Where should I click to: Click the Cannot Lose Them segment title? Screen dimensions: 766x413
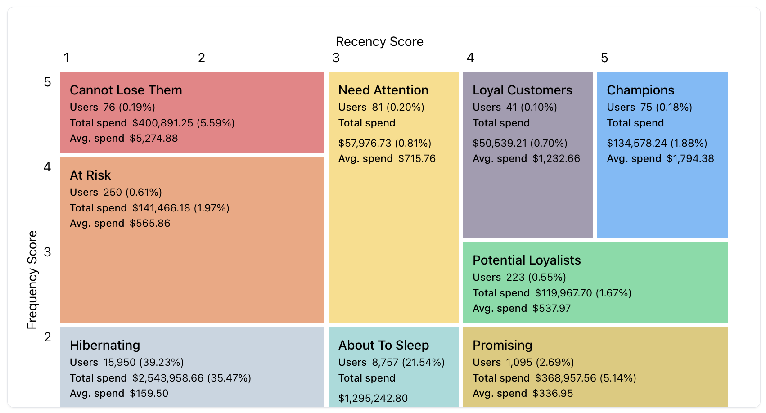(126, 90)
